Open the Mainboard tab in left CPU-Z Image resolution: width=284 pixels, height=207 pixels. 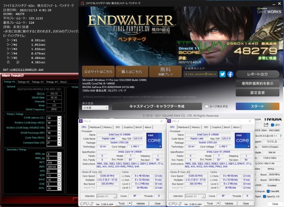pos(95,127)
